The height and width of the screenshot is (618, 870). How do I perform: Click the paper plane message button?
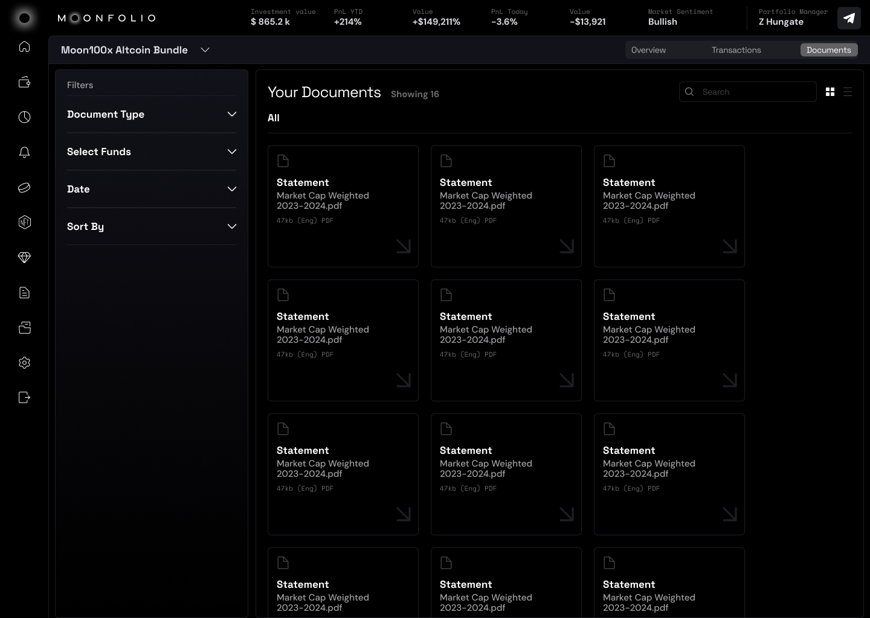pyautogui.click(x=849, y=18)
